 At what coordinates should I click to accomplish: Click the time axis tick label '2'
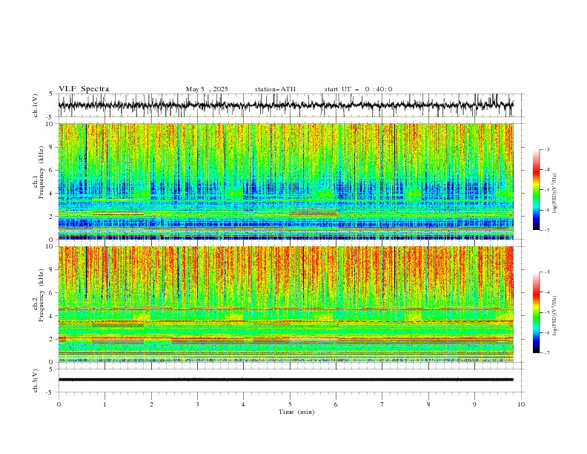(151, 404)
